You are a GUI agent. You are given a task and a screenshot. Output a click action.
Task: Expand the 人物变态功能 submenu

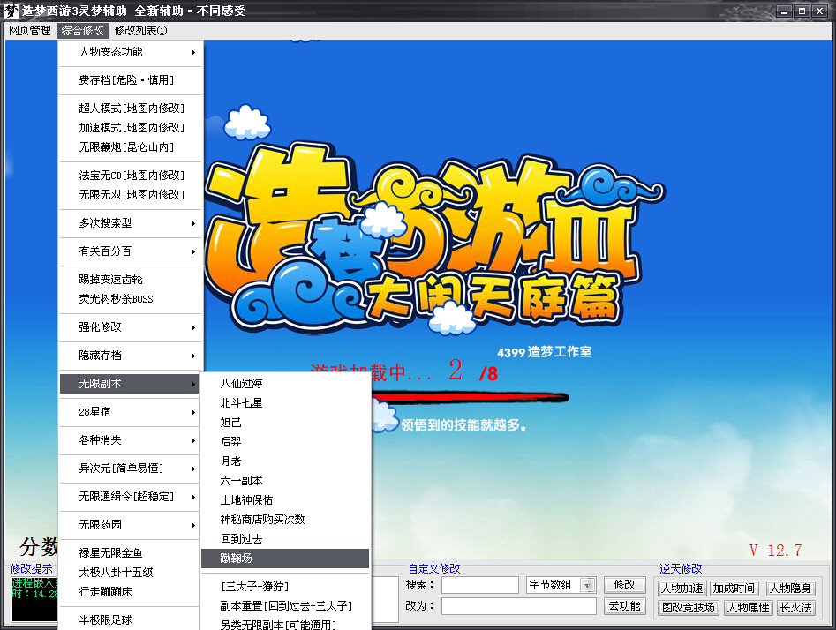(132, 52)
